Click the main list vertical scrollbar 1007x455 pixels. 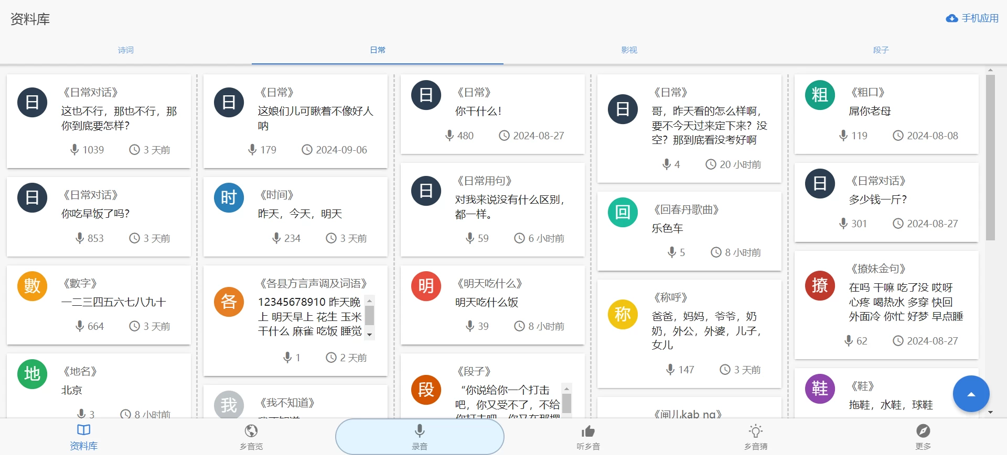[990, 157]
